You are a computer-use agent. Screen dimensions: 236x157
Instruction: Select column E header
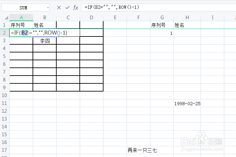[115, 18]
